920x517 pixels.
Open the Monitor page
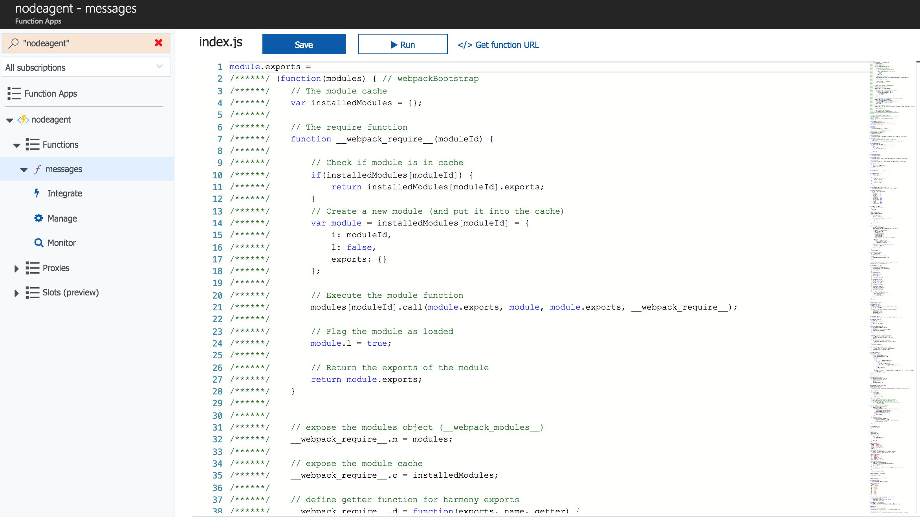tap(62, 243)
